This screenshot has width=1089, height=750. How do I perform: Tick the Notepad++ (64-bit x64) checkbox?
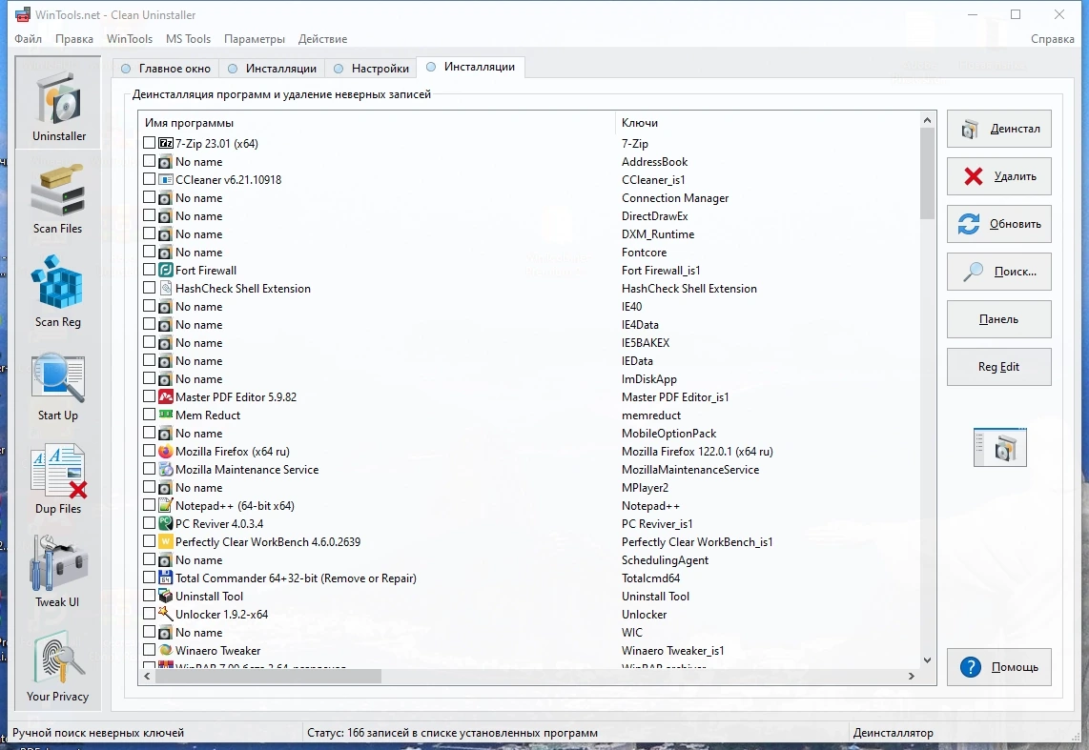(x=150, y=505)
